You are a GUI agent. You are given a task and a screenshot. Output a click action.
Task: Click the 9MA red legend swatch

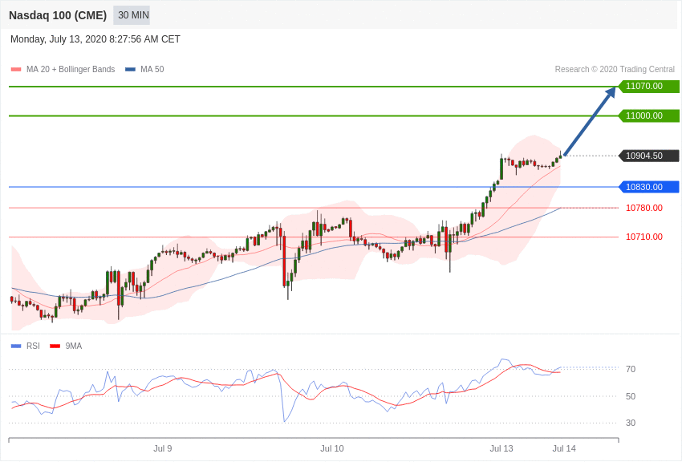tap(55, 346)
